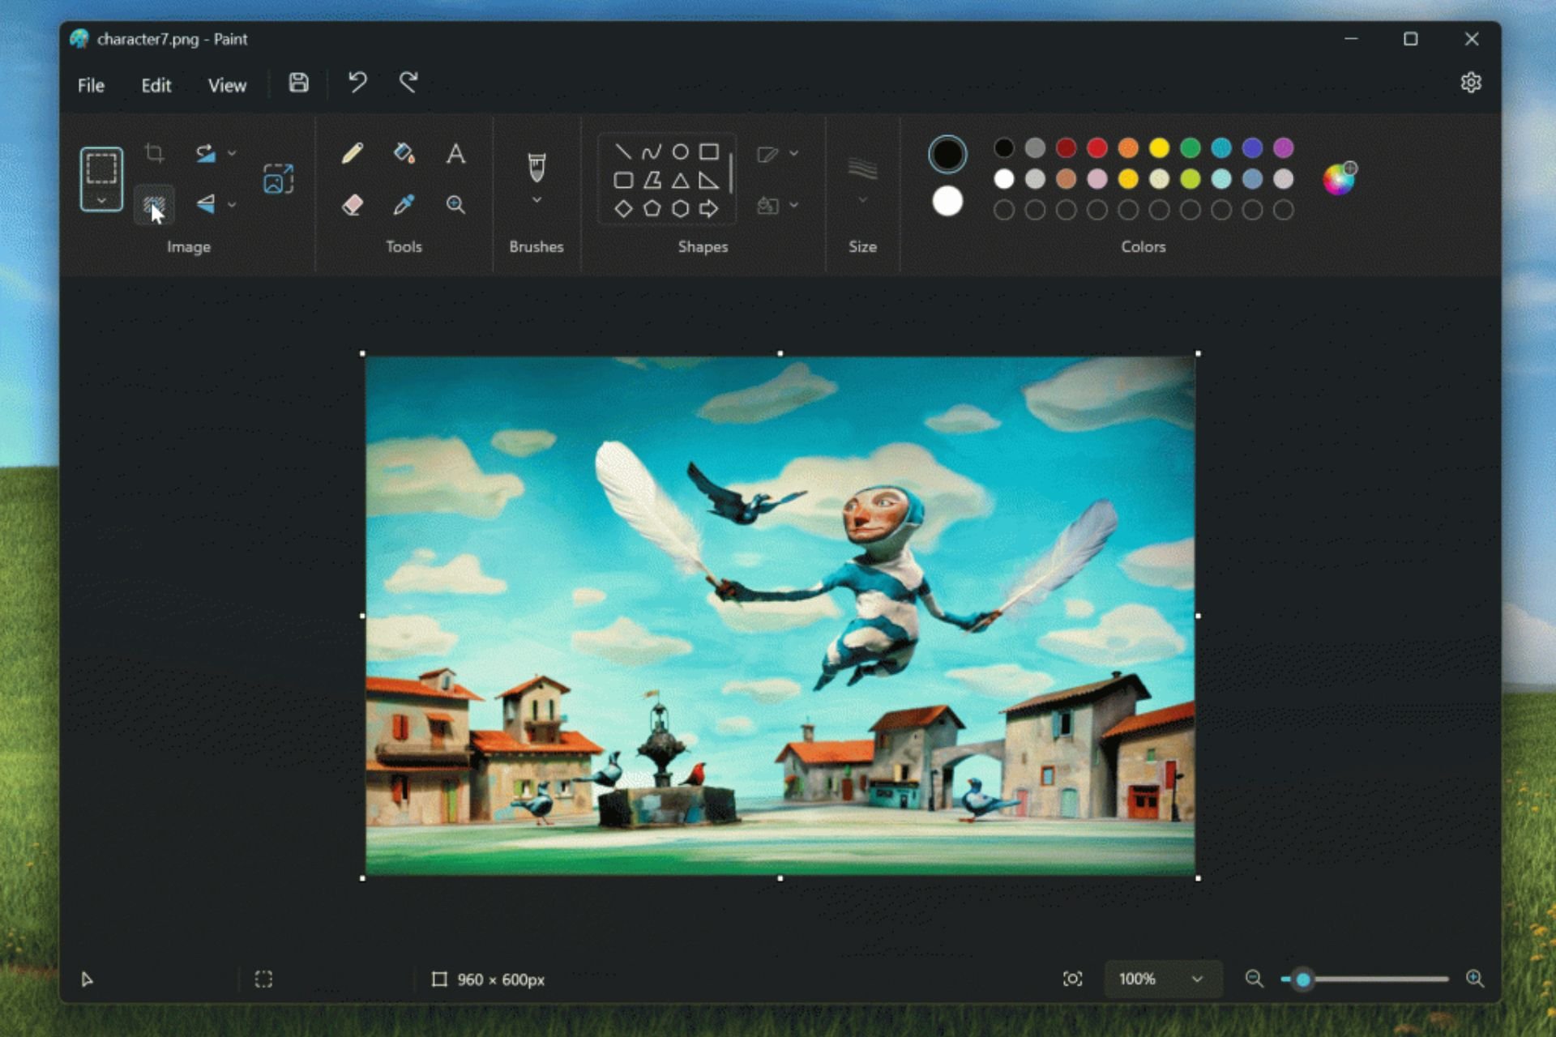Select the Rectangle shape
The image size is (1556, 1037).
point(709,151)
